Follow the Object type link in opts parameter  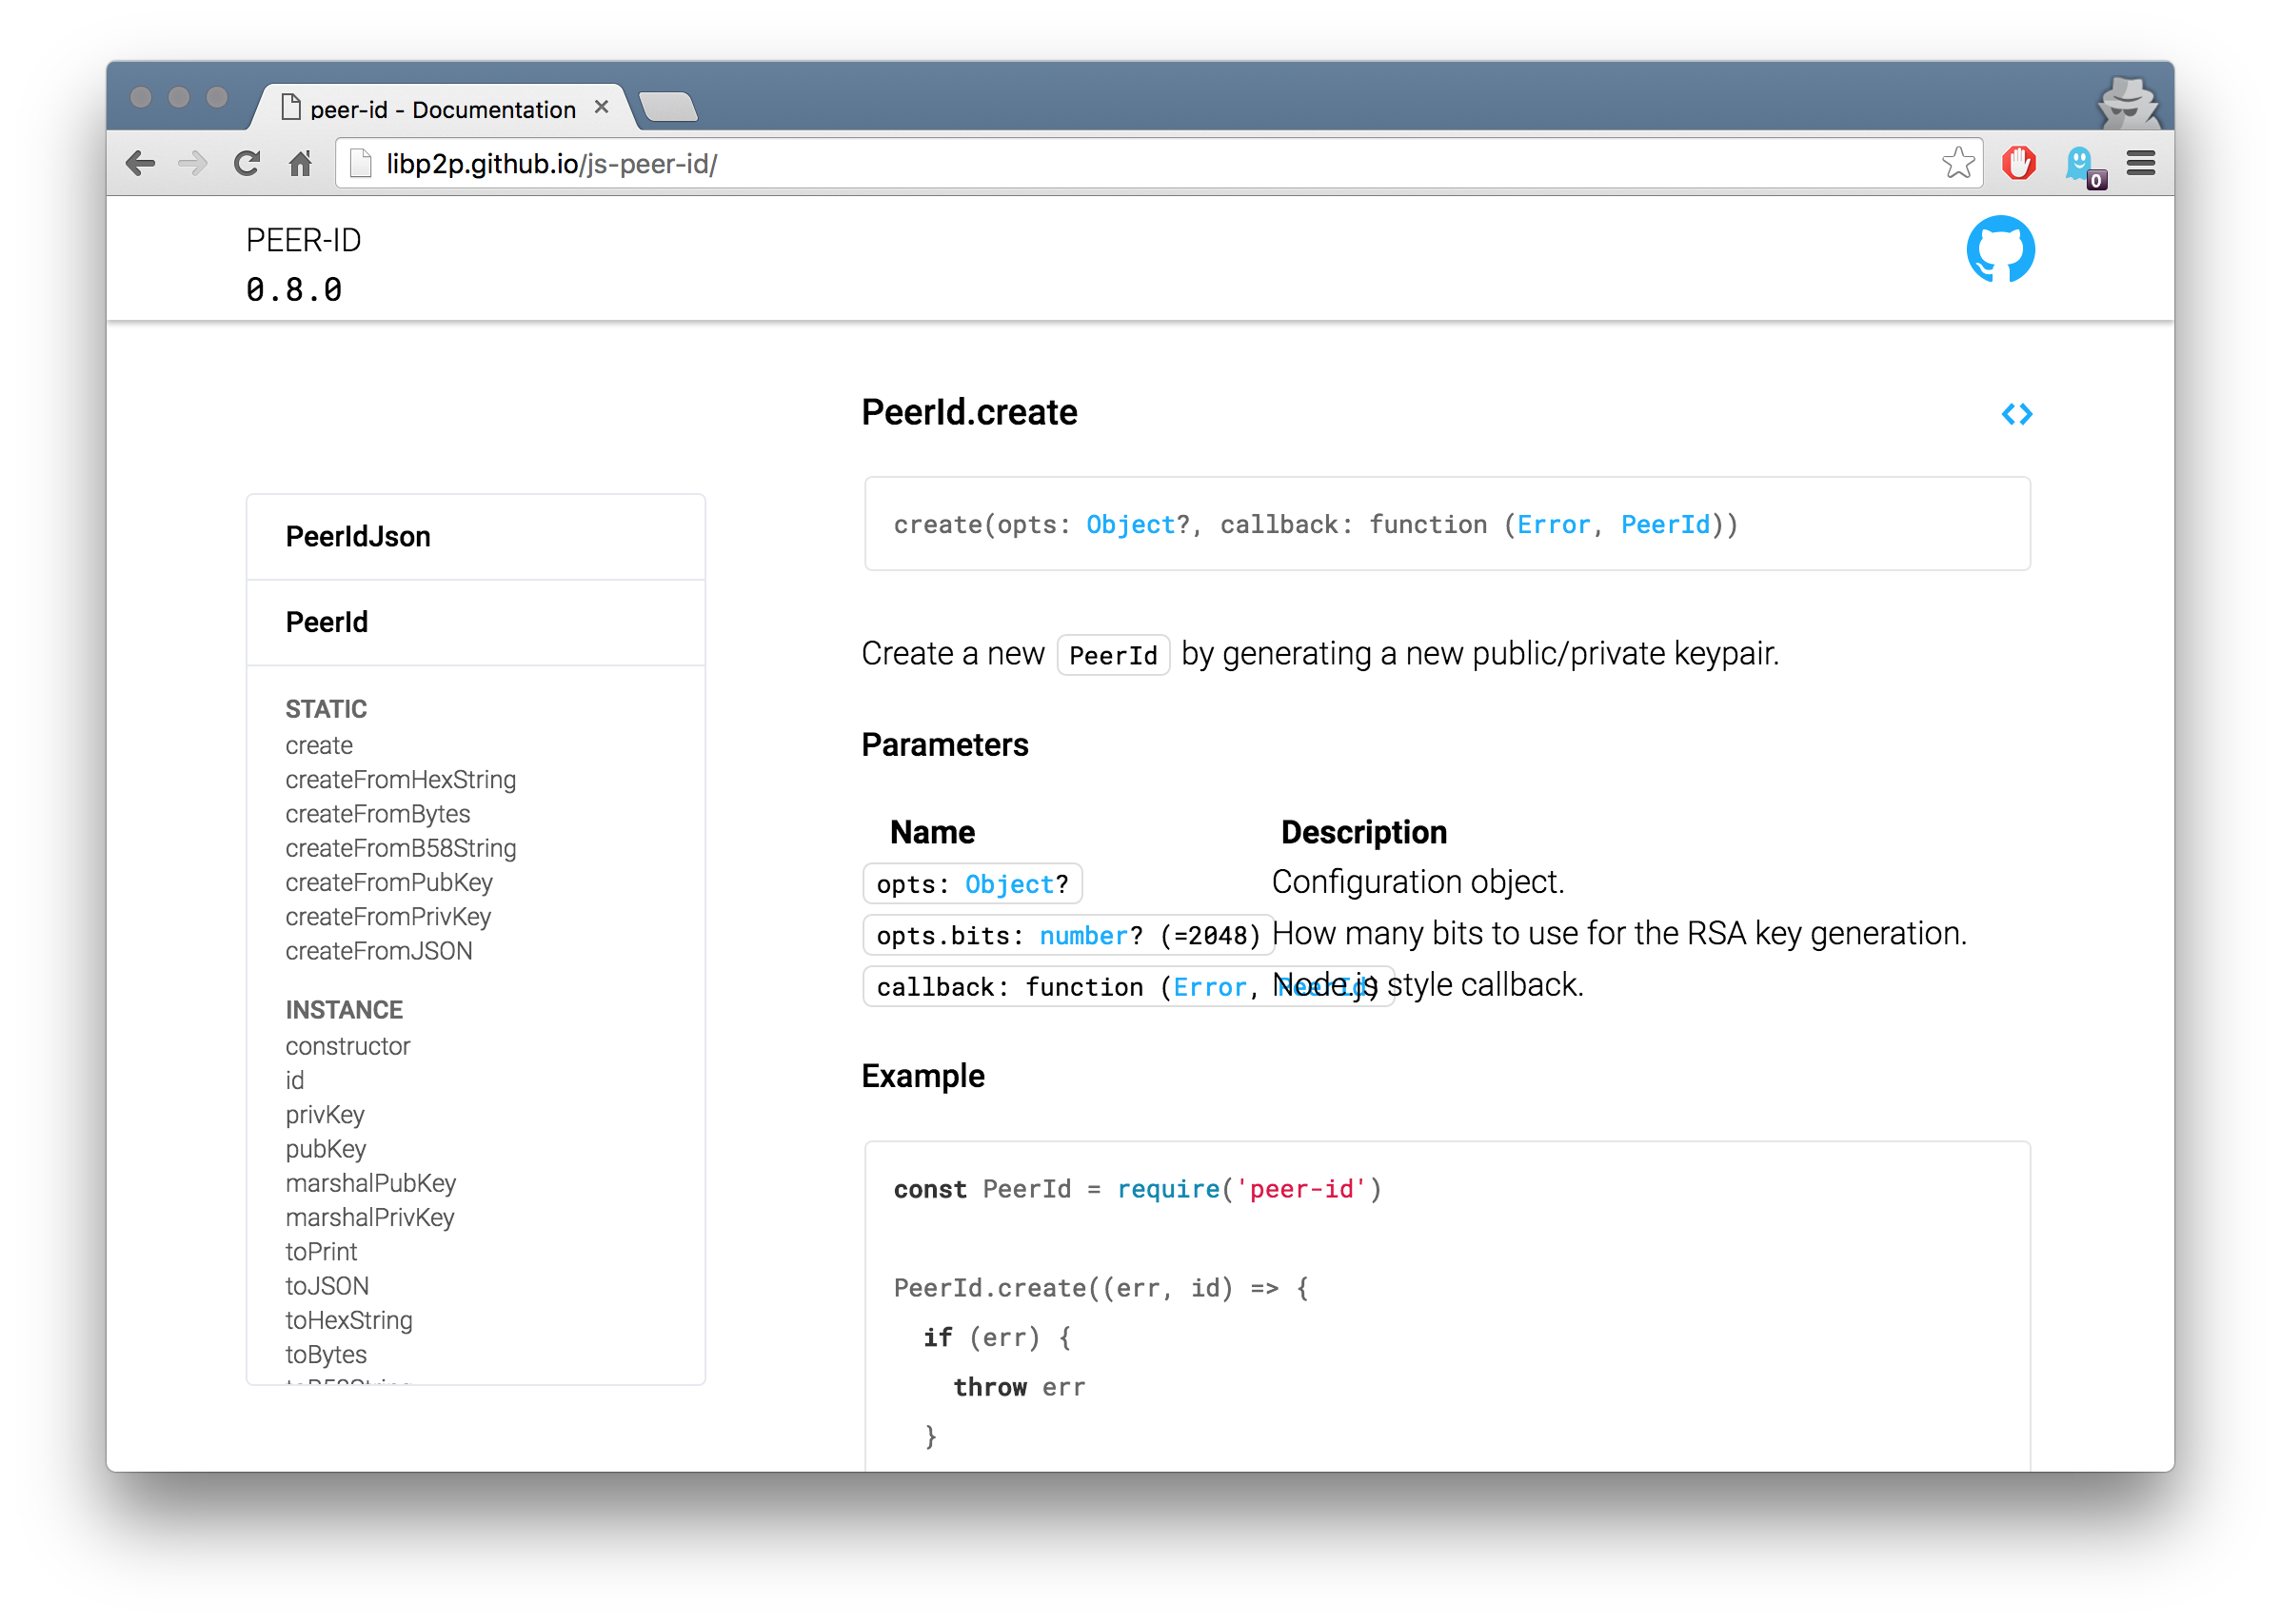pyautogui.click(x=1009, y=884)
